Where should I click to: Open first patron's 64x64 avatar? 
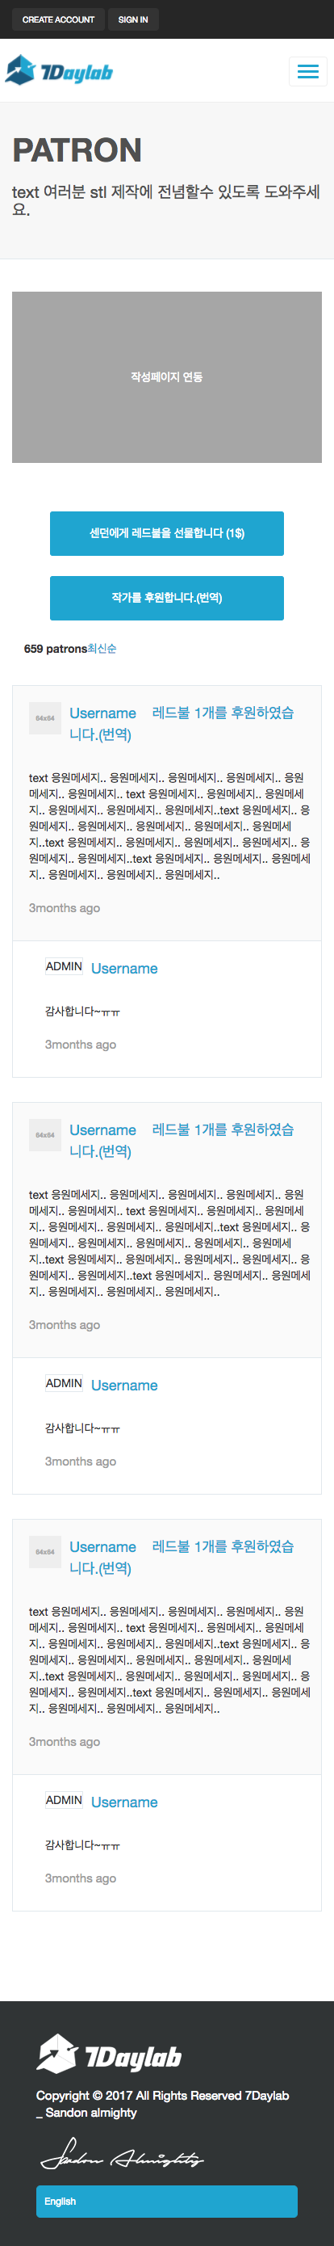click(x=45, y=718)
